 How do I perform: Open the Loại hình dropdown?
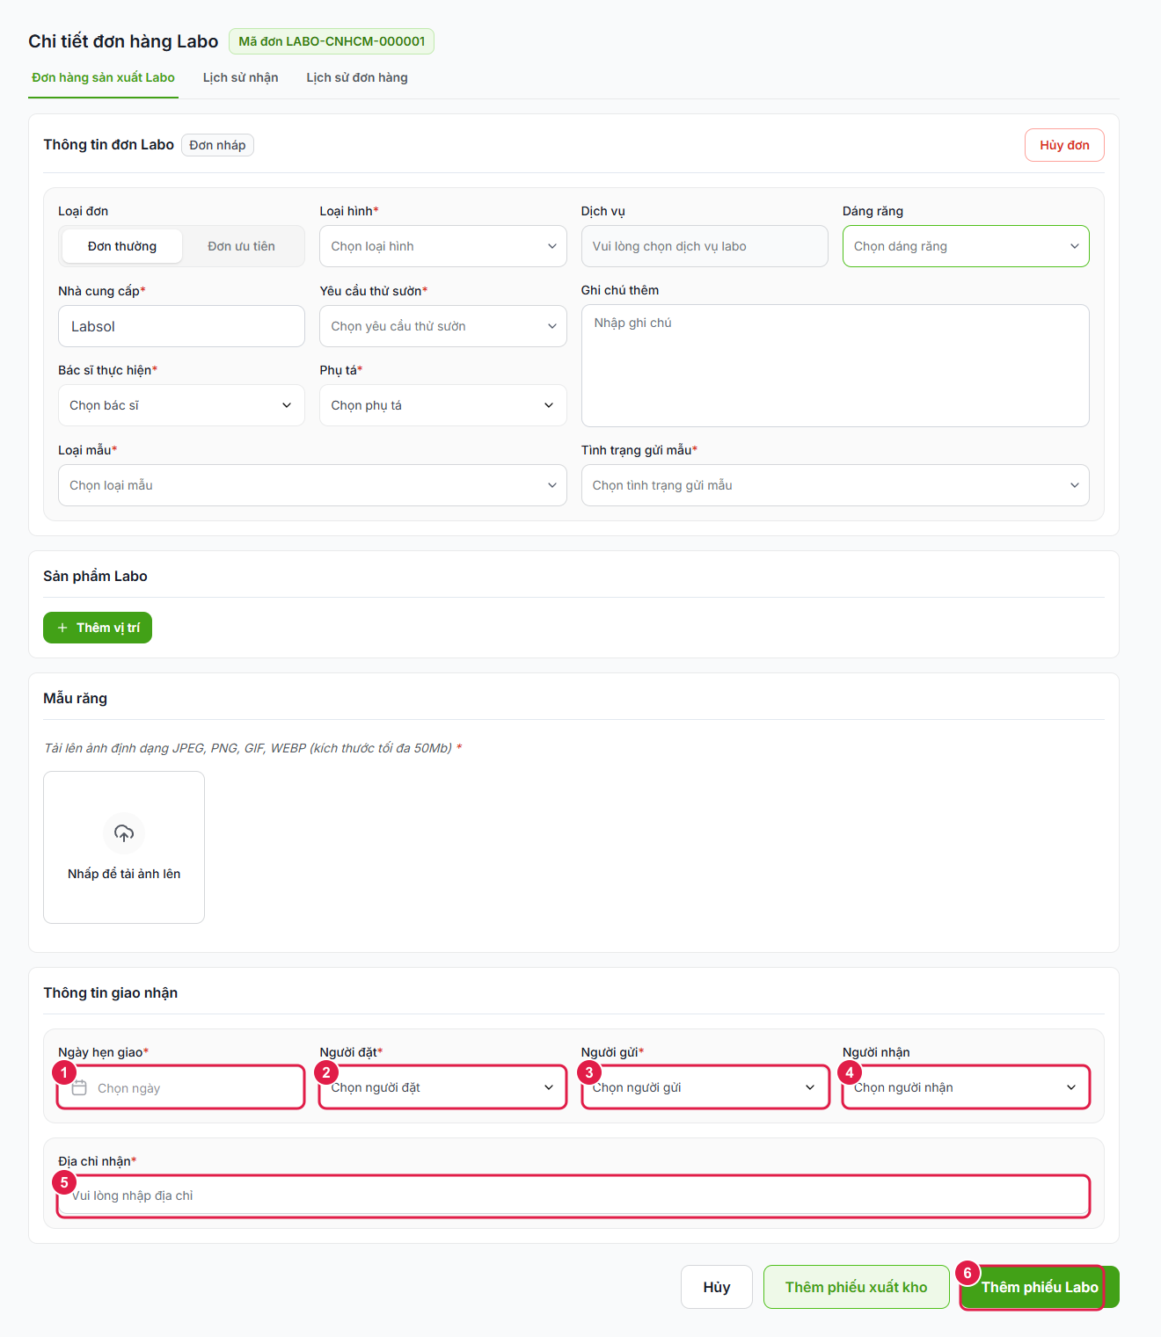443,246
